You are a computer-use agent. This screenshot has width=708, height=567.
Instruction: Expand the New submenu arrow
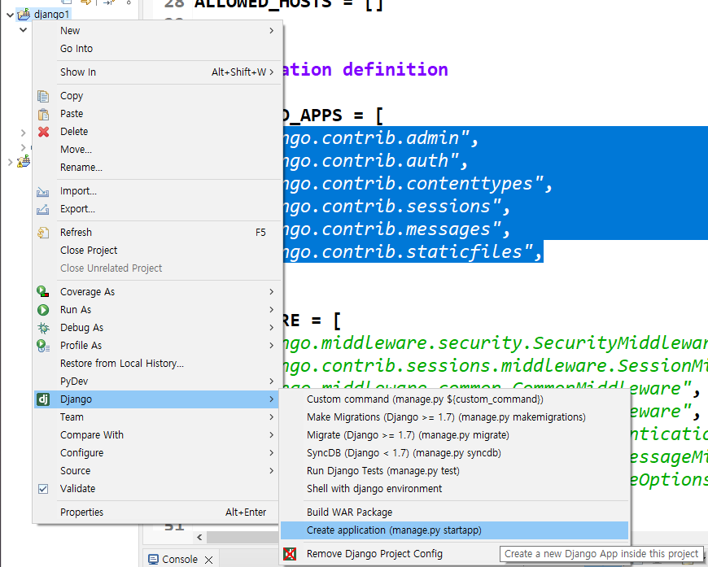coord(271,31)
